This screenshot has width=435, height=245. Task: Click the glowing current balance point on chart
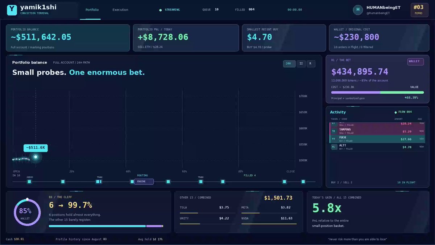(36, 157)
